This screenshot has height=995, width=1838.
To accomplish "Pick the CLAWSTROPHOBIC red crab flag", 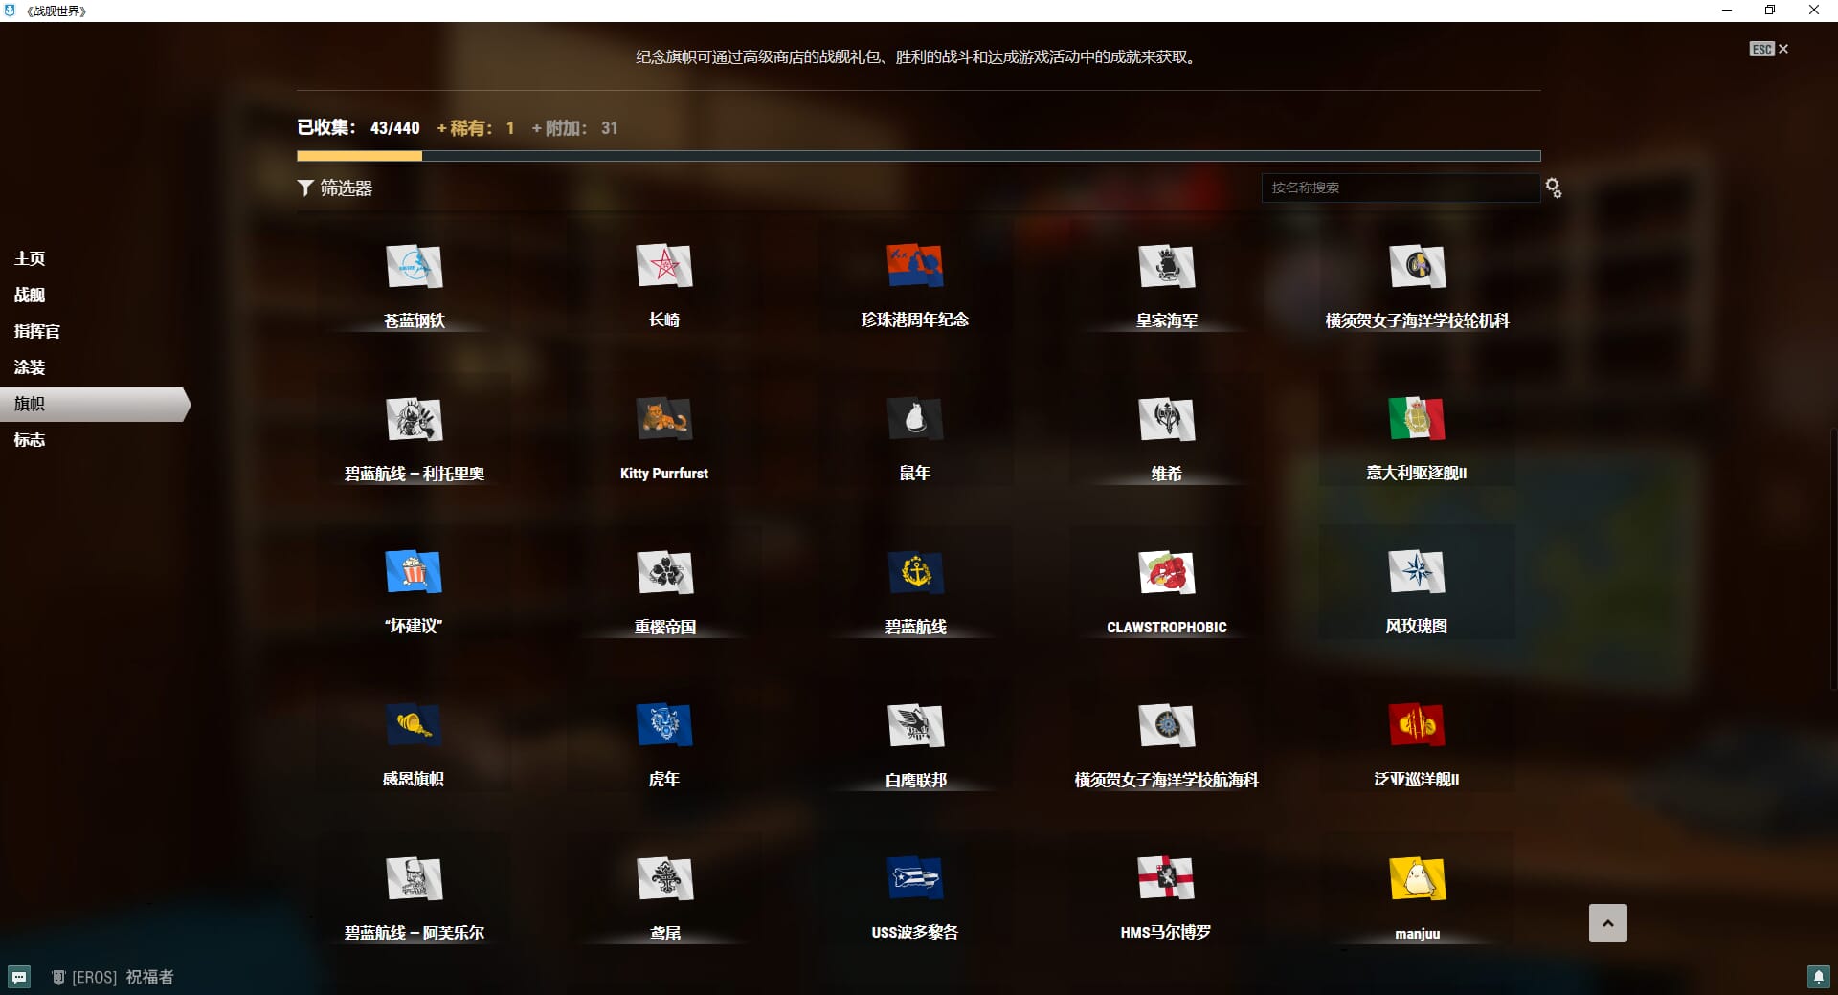I will tap(1166, 573).
